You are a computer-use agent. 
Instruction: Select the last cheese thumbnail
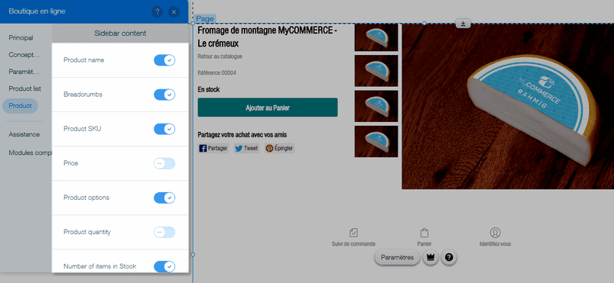coord(376,142)
